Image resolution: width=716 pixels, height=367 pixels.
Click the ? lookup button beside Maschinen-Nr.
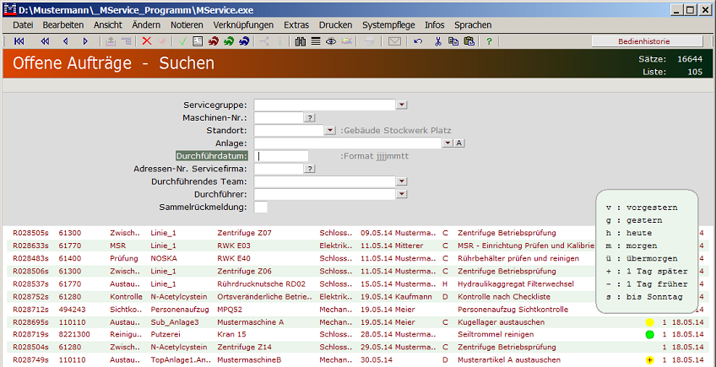click(x=310, y=118)
